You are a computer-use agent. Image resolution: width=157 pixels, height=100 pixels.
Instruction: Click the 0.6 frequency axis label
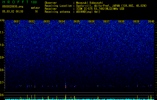2,95
